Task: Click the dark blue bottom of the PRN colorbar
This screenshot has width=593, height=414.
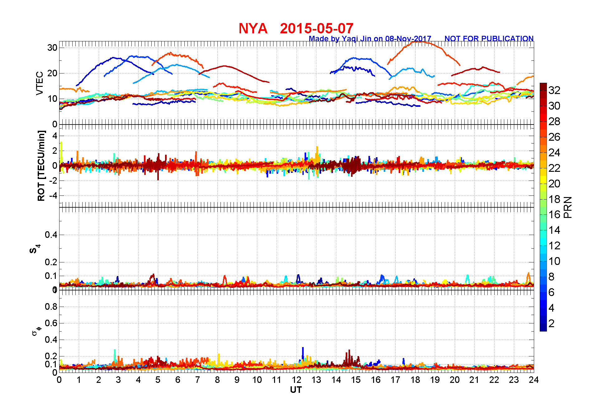Action: point(543,327)
